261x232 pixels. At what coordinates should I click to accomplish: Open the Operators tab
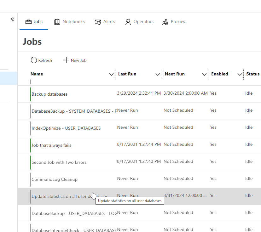click(143, 22)
